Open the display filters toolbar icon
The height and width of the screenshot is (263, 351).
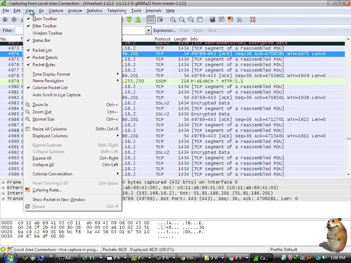click(x=222, y=20)
